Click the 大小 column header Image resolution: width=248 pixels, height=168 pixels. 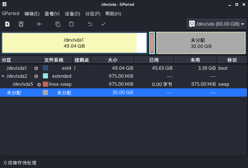coord(113,60)
